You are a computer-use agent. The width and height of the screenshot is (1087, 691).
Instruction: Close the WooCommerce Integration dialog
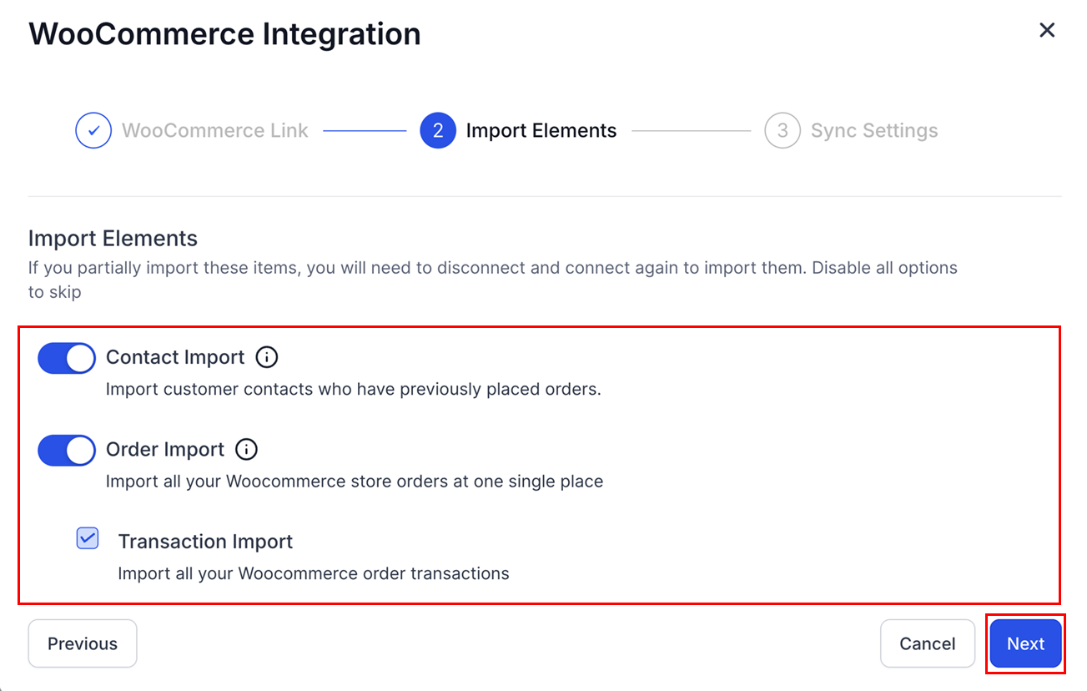pos(1047,31)
